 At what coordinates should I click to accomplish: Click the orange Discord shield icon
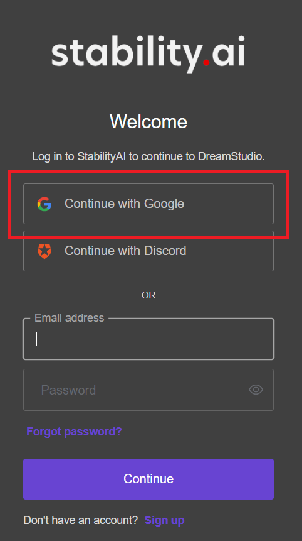44,251
